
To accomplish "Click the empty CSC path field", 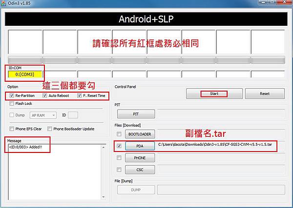I will pos(221,170).
